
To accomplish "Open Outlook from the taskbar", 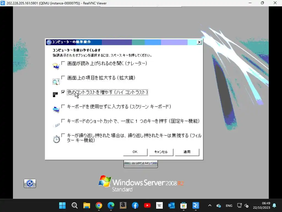I will click(171, 205).
